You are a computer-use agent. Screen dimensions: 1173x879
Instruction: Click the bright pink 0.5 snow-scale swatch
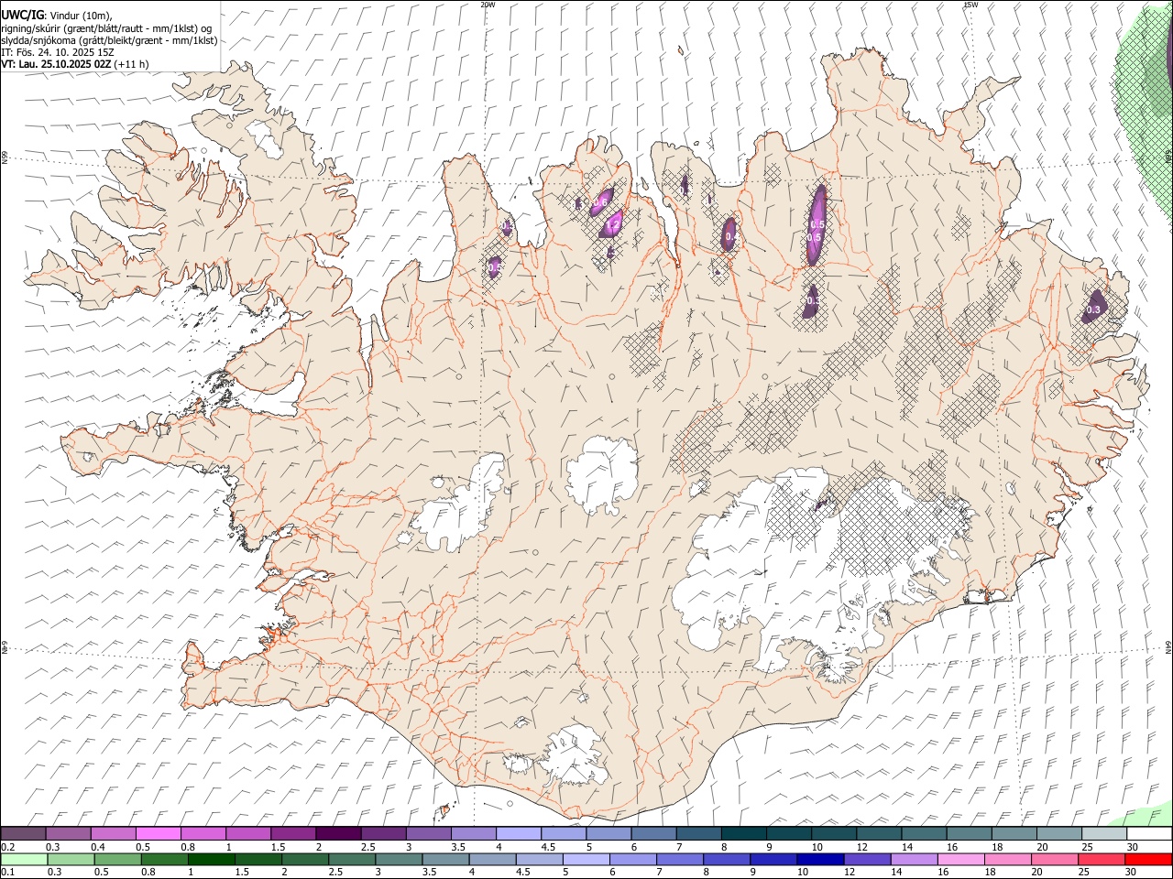coord(159,834)
